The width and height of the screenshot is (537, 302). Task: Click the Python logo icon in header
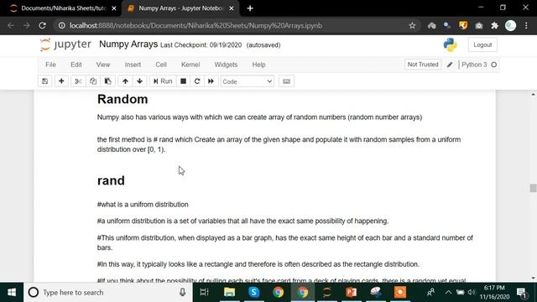coord(450,44)
